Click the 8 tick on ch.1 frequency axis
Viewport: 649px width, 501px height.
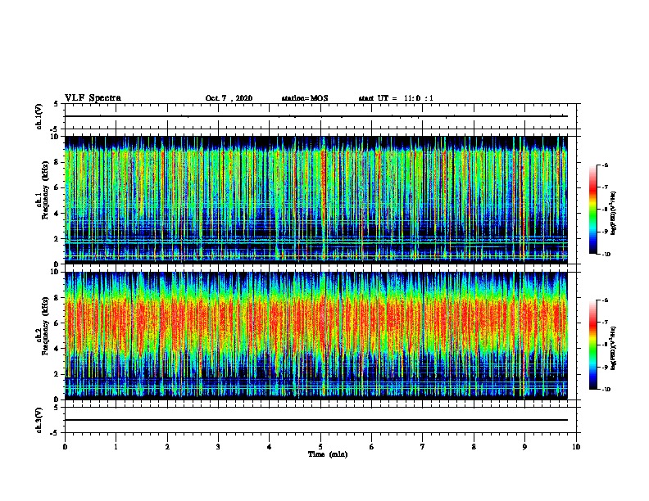click(57, 162)
